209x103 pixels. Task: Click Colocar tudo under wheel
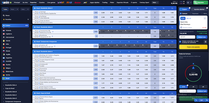point(202,91)
